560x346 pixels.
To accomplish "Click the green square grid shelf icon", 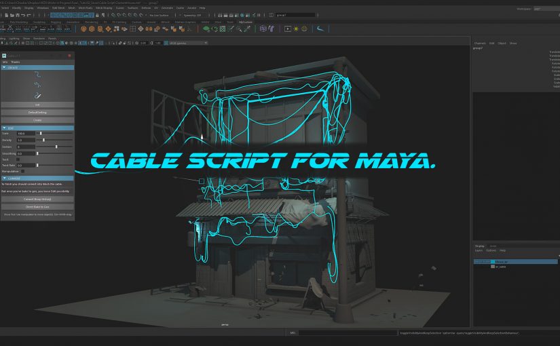I will tap(223, 29).
